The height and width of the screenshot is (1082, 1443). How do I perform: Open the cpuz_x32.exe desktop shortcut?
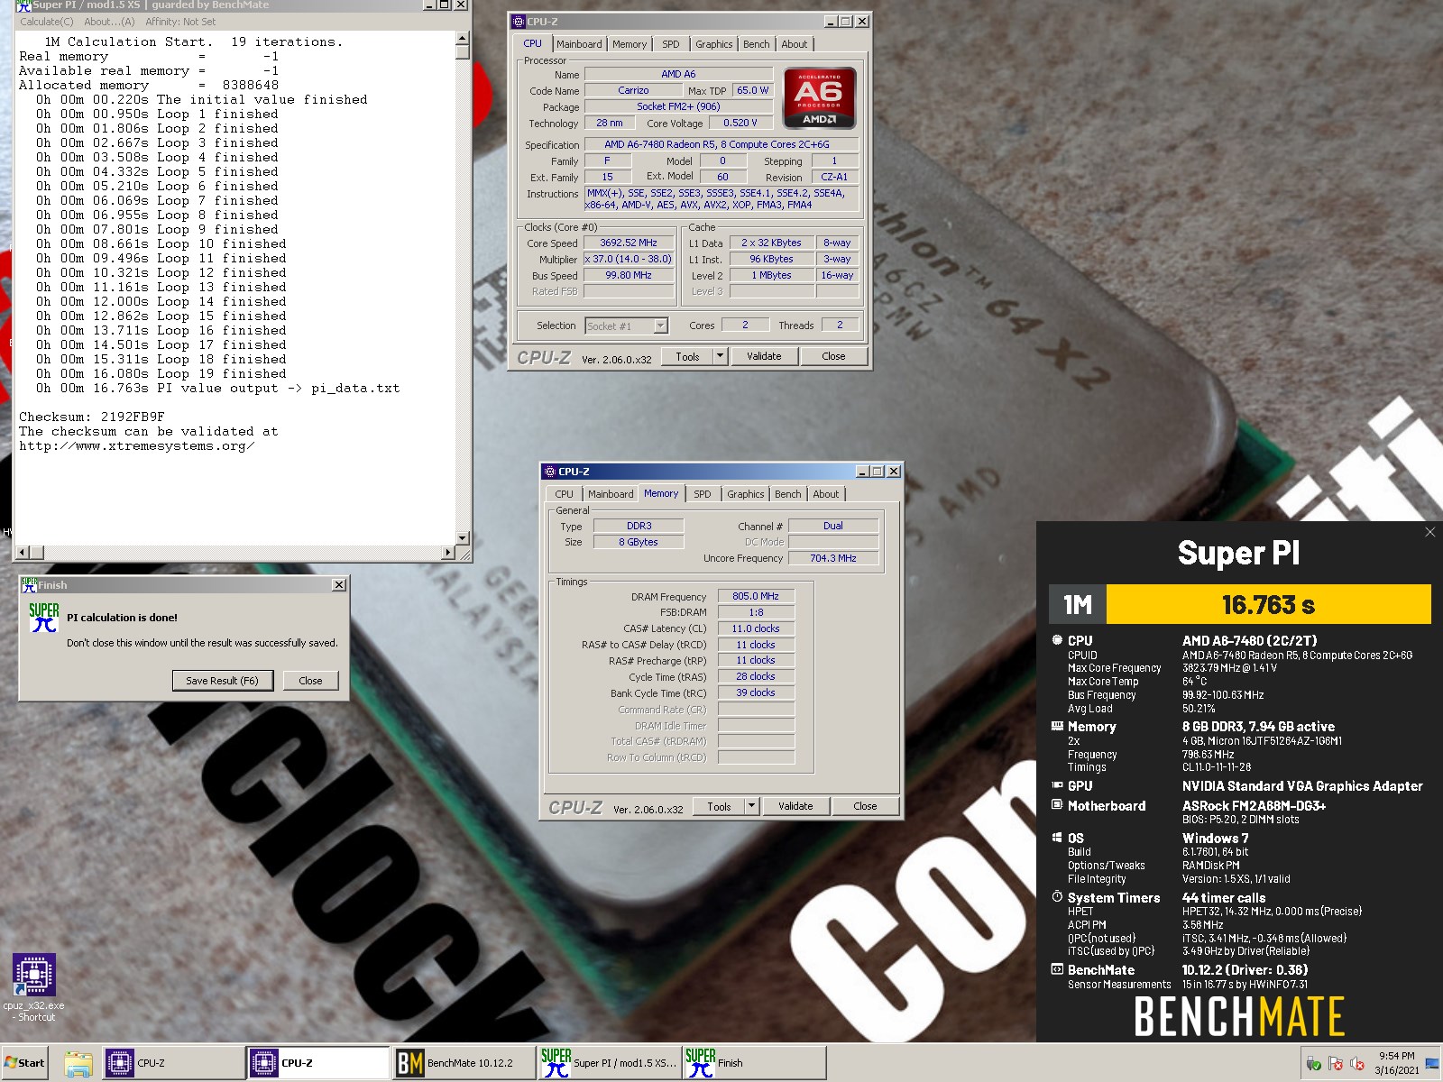click(x=34, y=988)
